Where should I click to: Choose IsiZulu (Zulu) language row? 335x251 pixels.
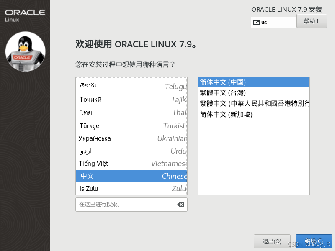(x=131, y=189)
